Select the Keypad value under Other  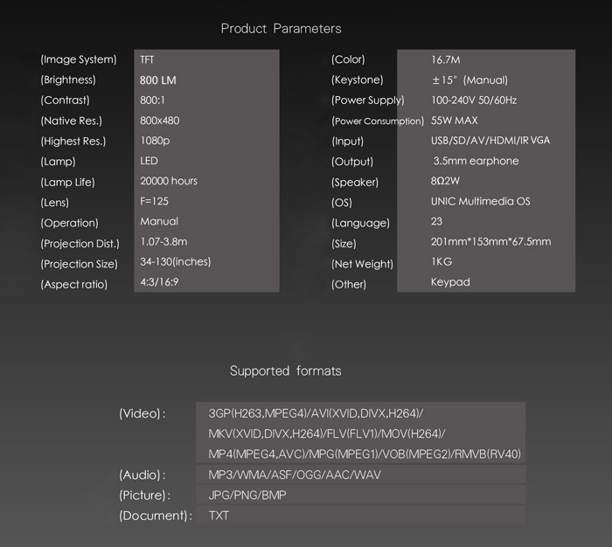(450, 282)
